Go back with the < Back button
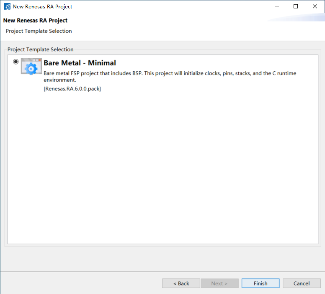The height and width of the screenshot is (294, 325). click(x=181, y=283)
